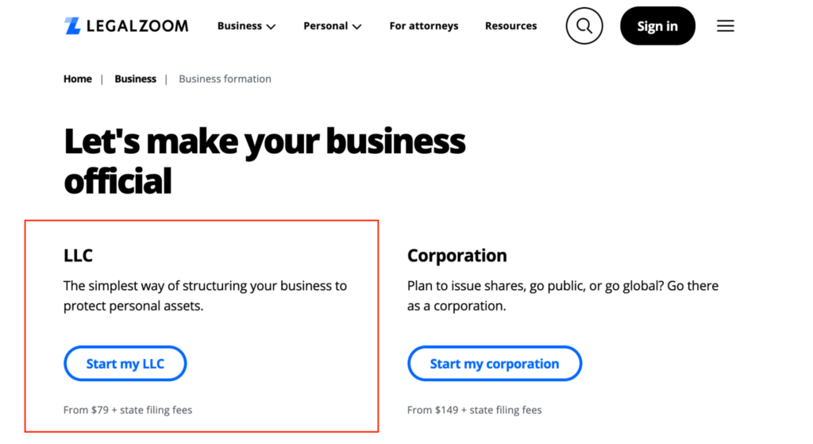The width and height of the screenshot is (813, 444).
Task: Select the Corporation card heading
Action: click(457, 256)
